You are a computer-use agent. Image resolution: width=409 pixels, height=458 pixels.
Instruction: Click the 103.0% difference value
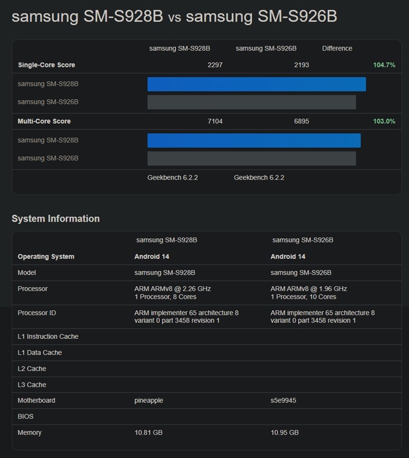click(384, 122)
